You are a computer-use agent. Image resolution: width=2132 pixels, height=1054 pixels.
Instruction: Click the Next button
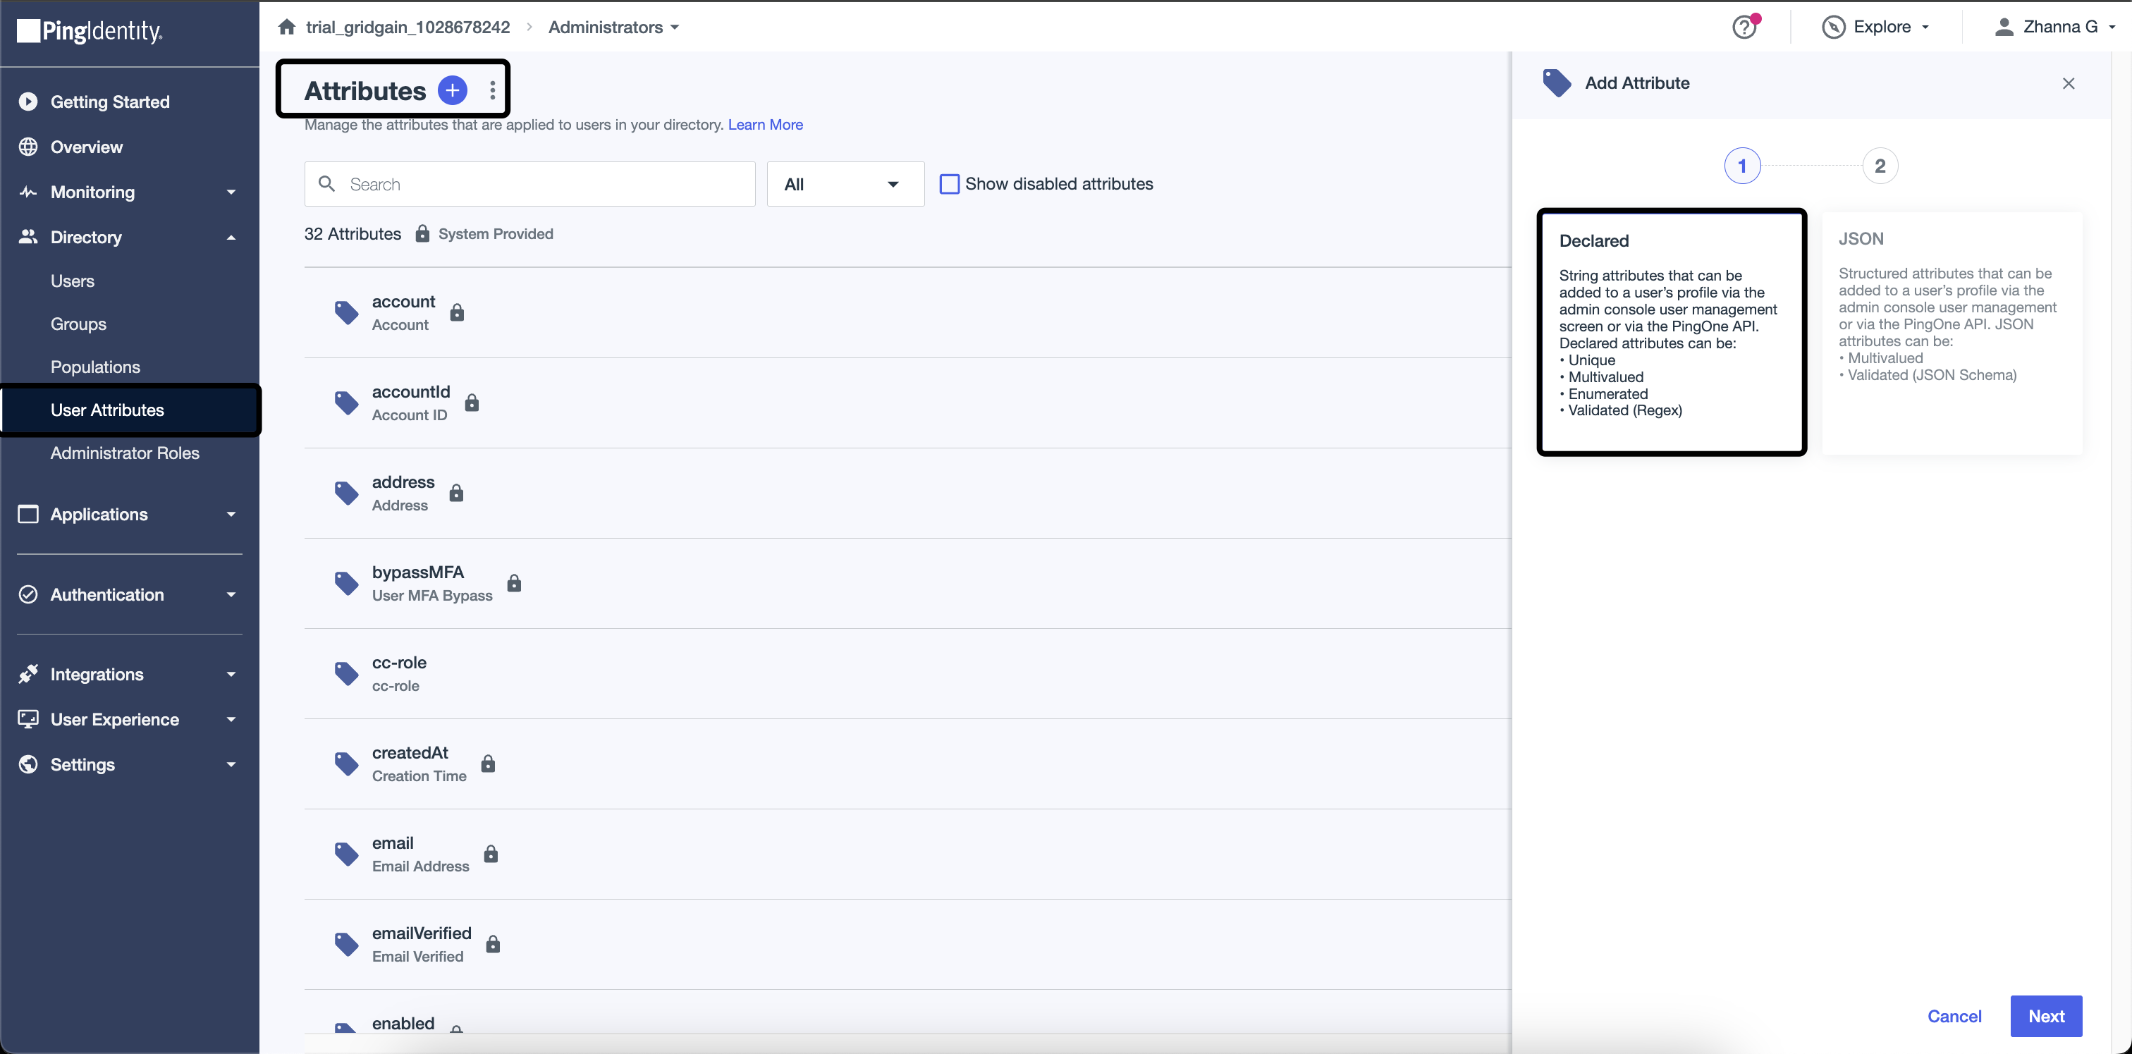coord(2046,1016)
